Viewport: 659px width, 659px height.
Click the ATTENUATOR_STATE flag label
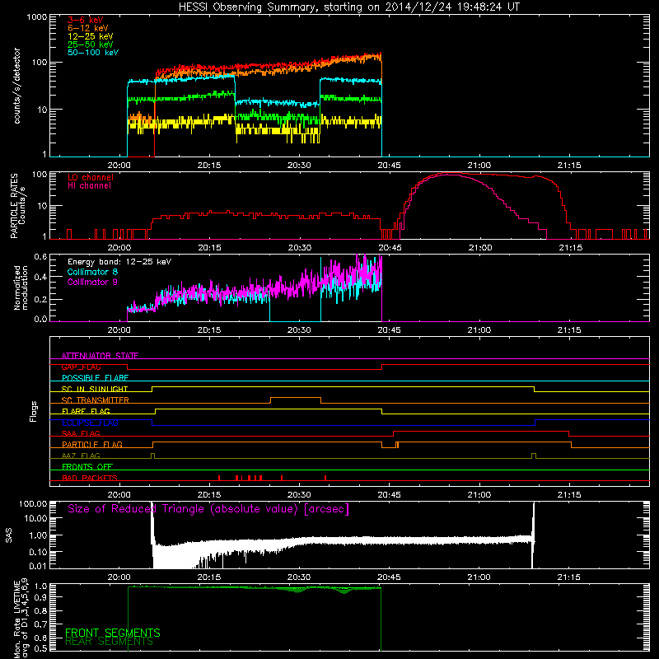tap(100, 356)
